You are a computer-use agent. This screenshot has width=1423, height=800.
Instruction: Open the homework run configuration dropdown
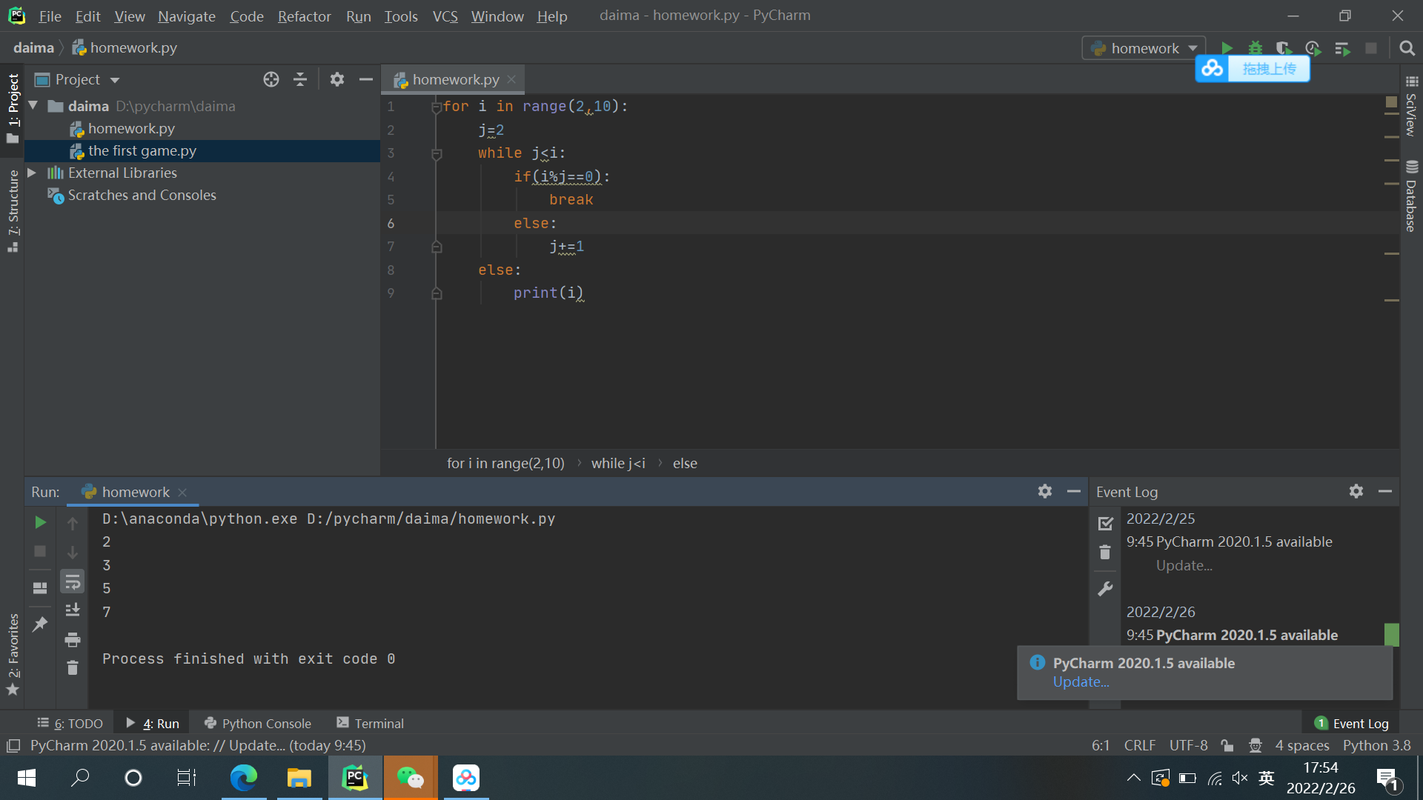pyautogui.click(x=1144, y=48)
